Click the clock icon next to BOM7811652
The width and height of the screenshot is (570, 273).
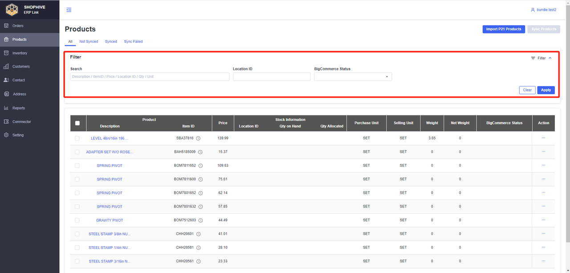pyautogui.click(x=200, y=166)
